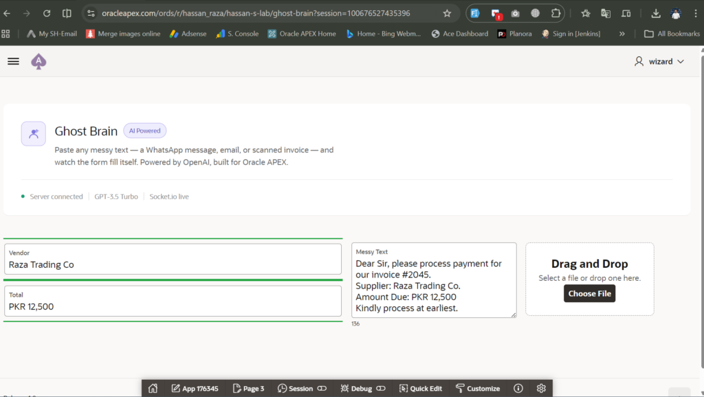Viewport: 704px width, 397px height.
Task: Expand the bookmarks bar overflow chevron
Action: pyautogui.click(x=621, y=33)
